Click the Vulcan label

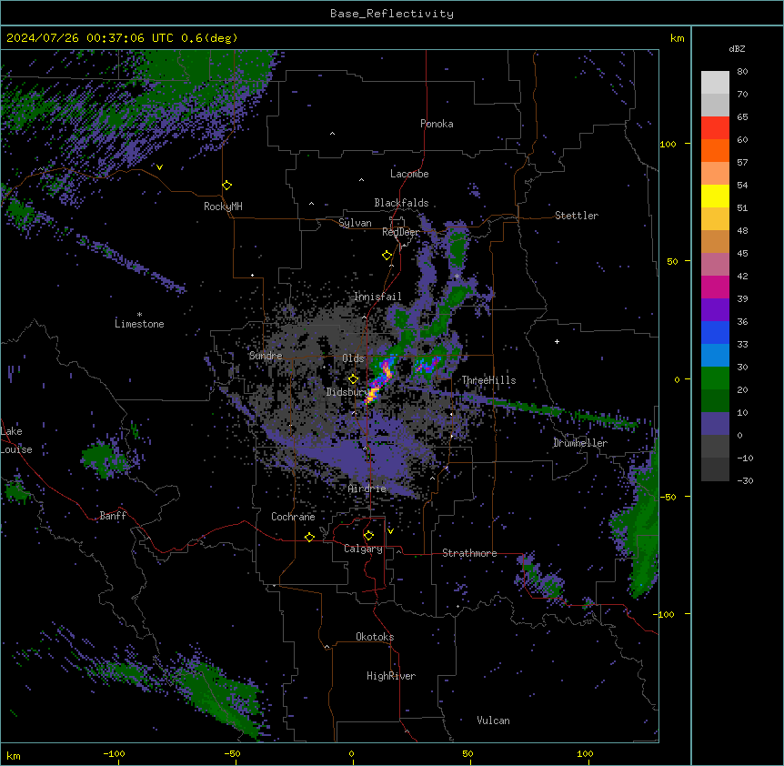tap(493, 721)
